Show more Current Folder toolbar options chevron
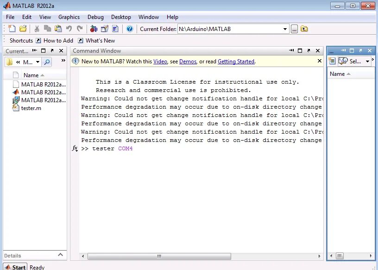This screenshot has width=378, height=270. [63, 61]
